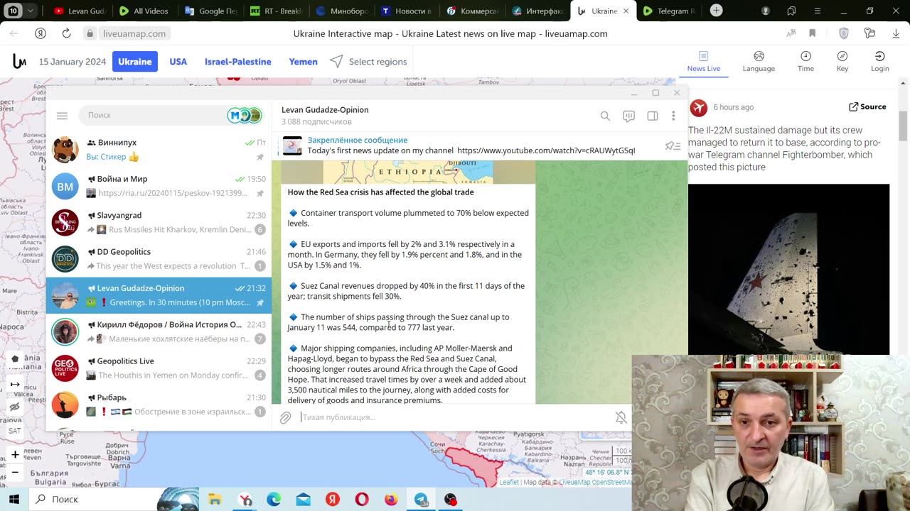Viewport: 910px width, 511px height.
Task: Open the Кирилл Фёдоров channel
Action: [x=159, y=331]
